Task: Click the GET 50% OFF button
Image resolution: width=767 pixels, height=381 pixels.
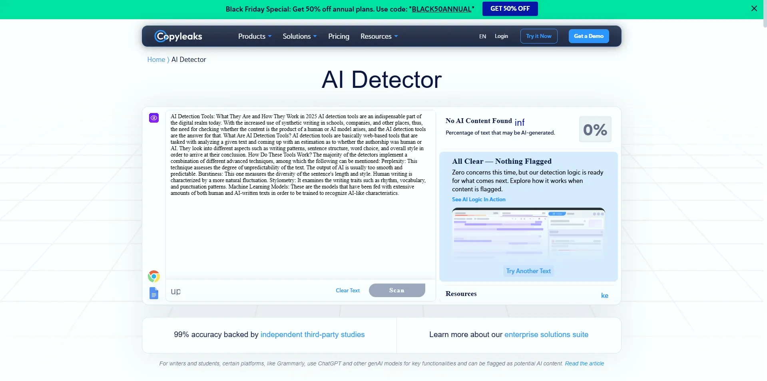Action: 510,9
